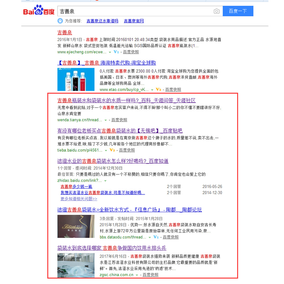Open 百度快照 for zgsc.china.com.cn result
The width and height of the screenshot is (284, 284).
[x=150, y=275]
